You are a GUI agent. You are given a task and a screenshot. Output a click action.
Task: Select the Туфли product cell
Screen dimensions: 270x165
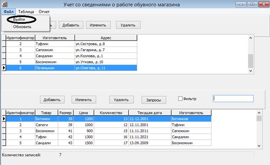(x=46, y=137)
